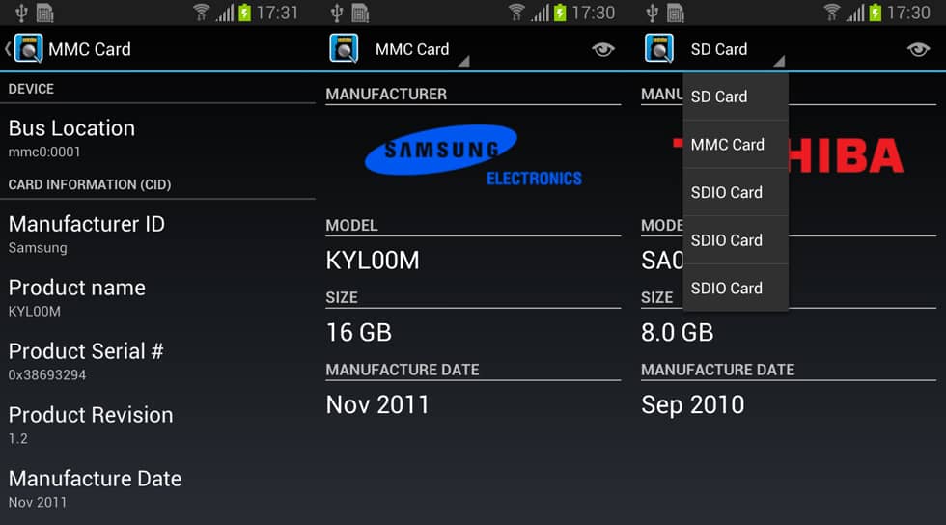Screen dimensions: 946x525
Task: Go back using the arrow beside MMC Card
Action: [8, 49]
